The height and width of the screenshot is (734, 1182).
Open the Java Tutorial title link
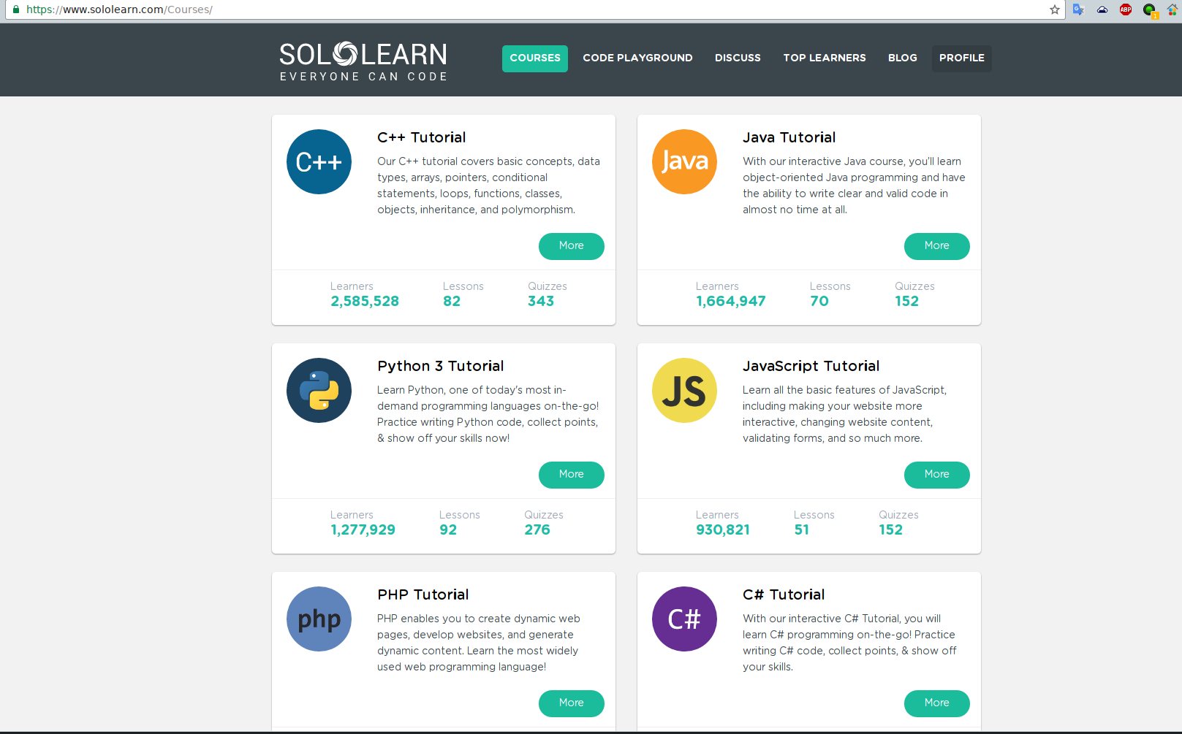pos(789,137)
